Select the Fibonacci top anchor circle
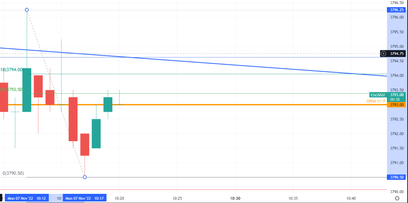The image size is (408, 203). point(27,10)
